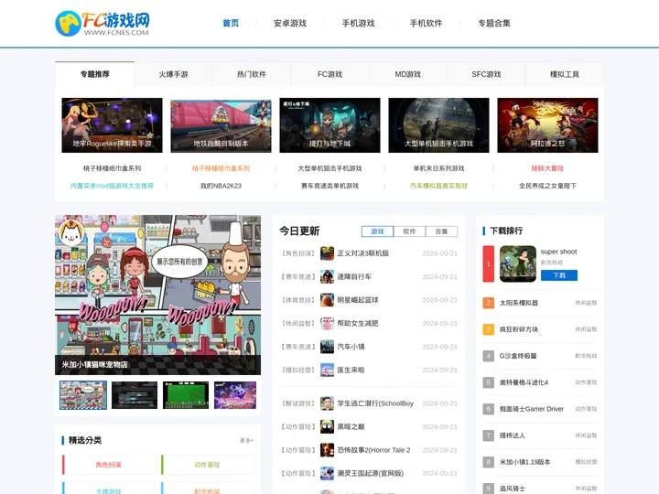Switch to the SFC游戏 tab
Viewport: 659px width, 494px height.
[486, 74]
